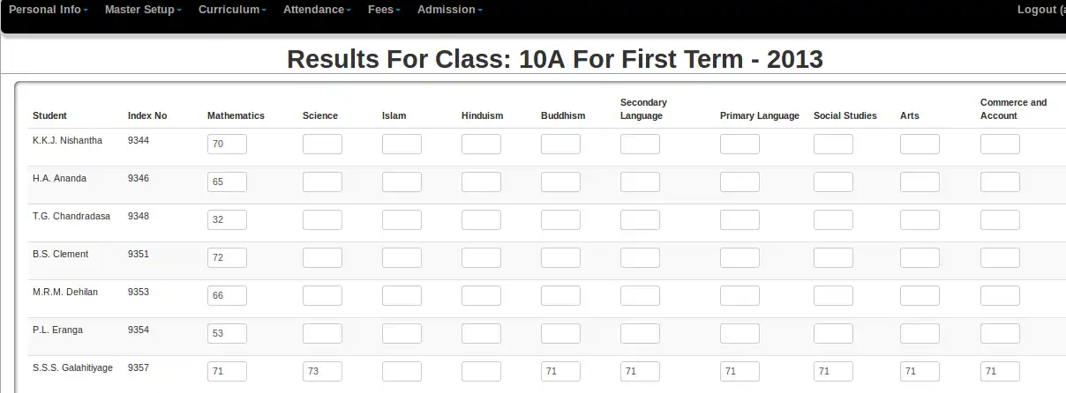
Task: Click Mathematics field for P.L. Eranga
Action: (227, 334)
